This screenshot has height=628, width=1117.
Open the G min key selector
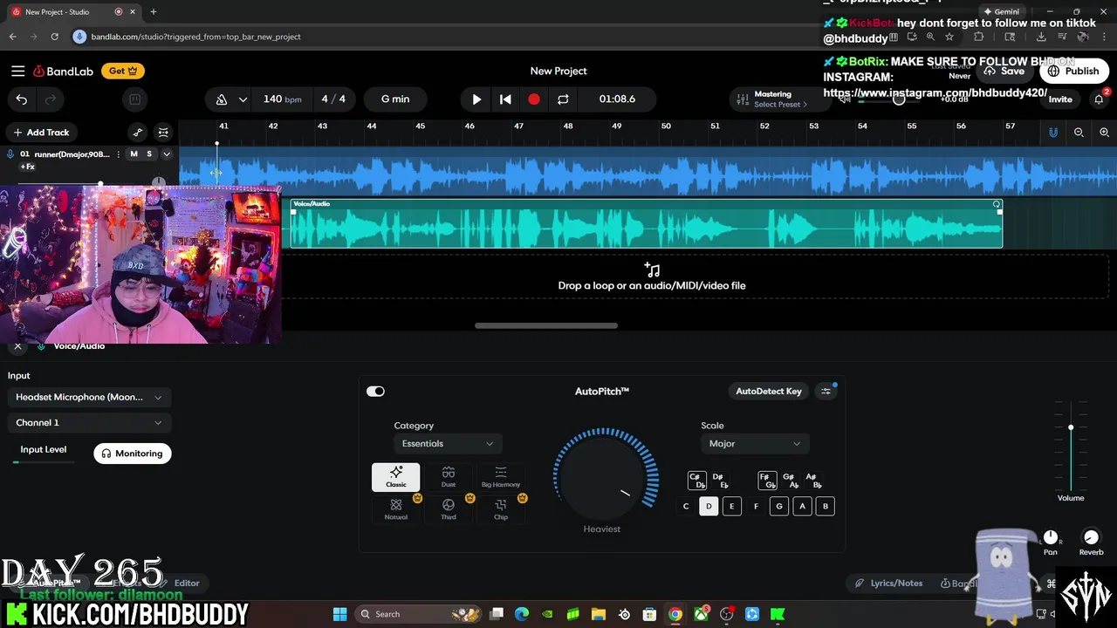[395, 99]
